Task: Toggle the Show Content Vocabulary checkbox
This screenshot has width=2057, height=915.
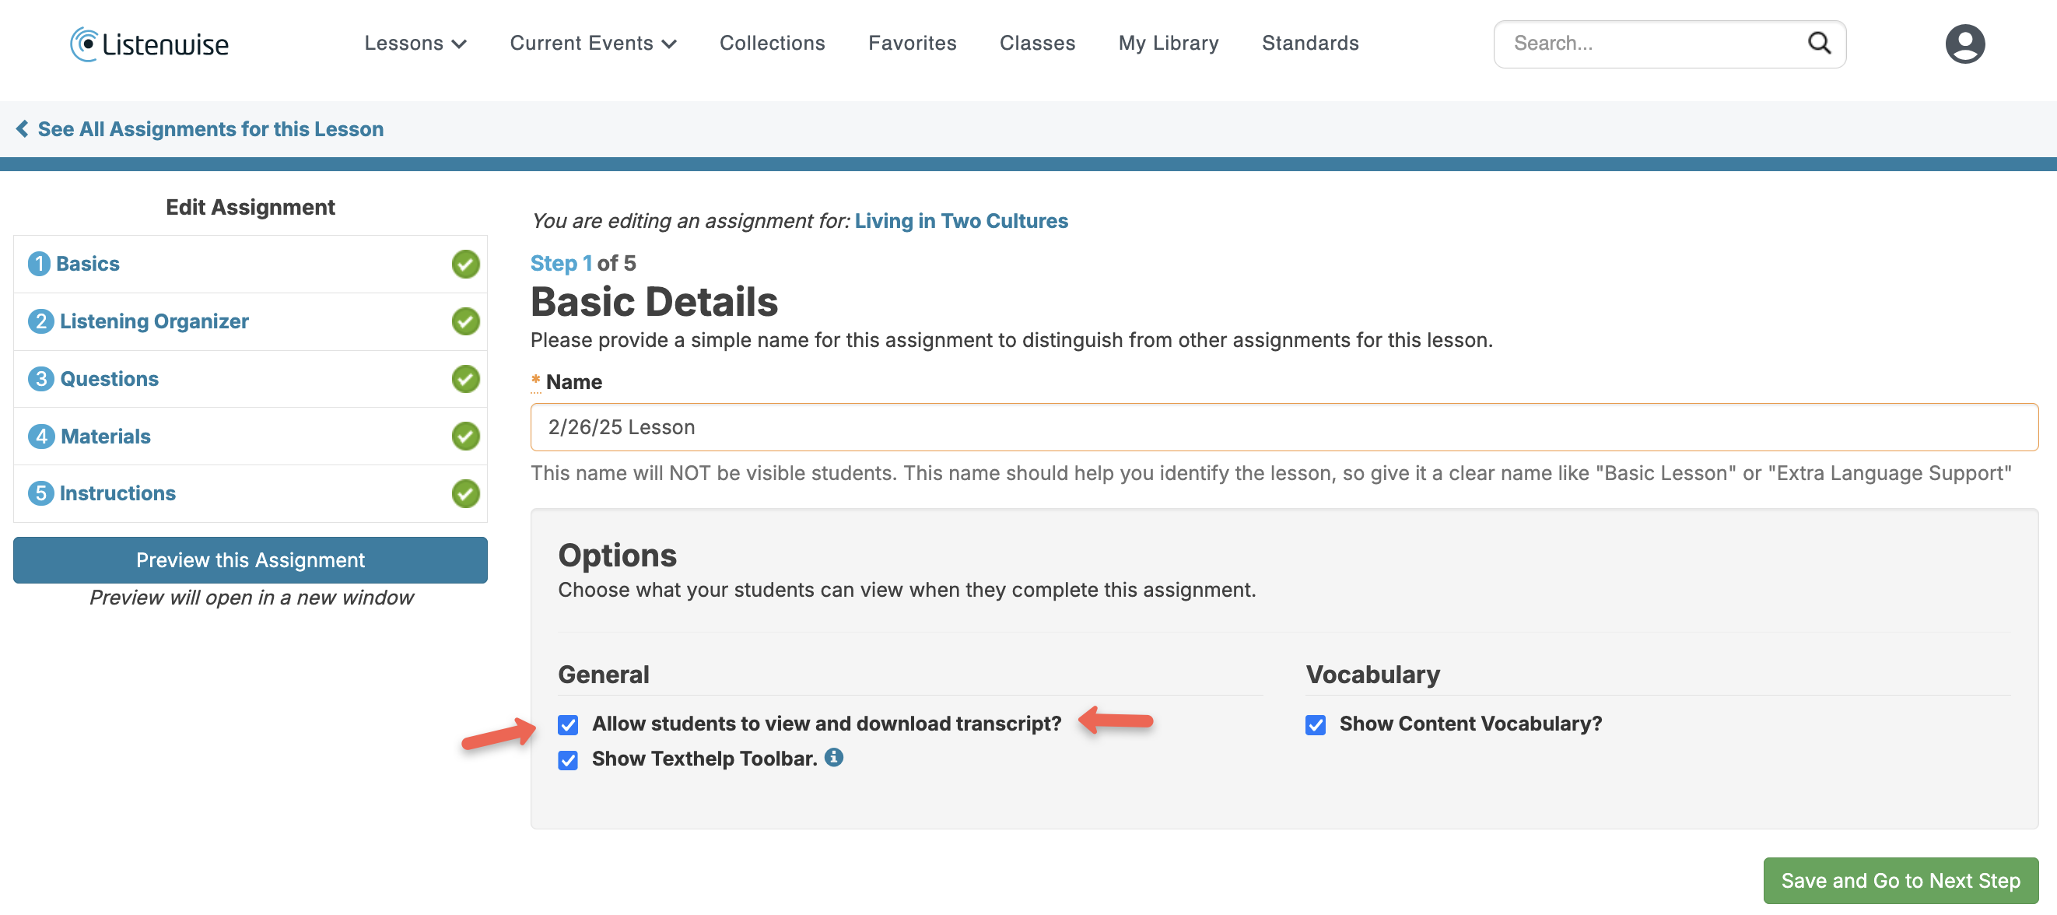Action: pos(1315,725)
